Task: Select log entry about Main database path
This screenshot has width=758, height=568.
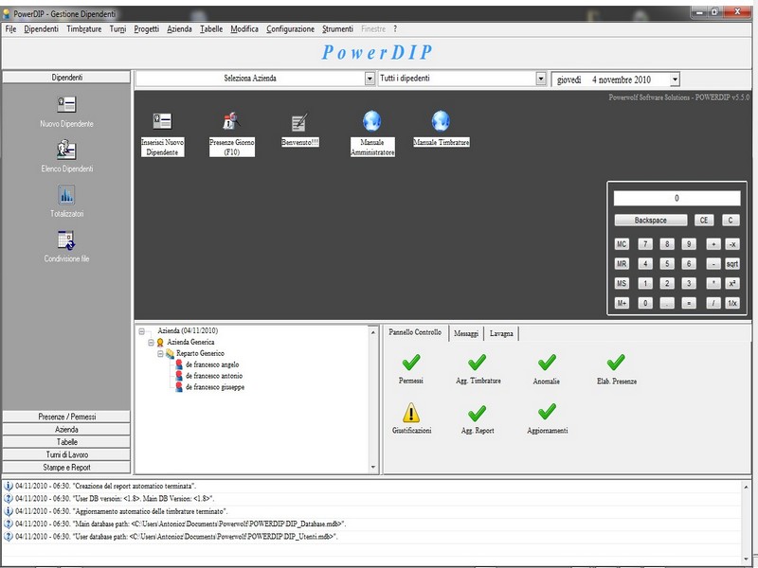Action: click(372, 524)
